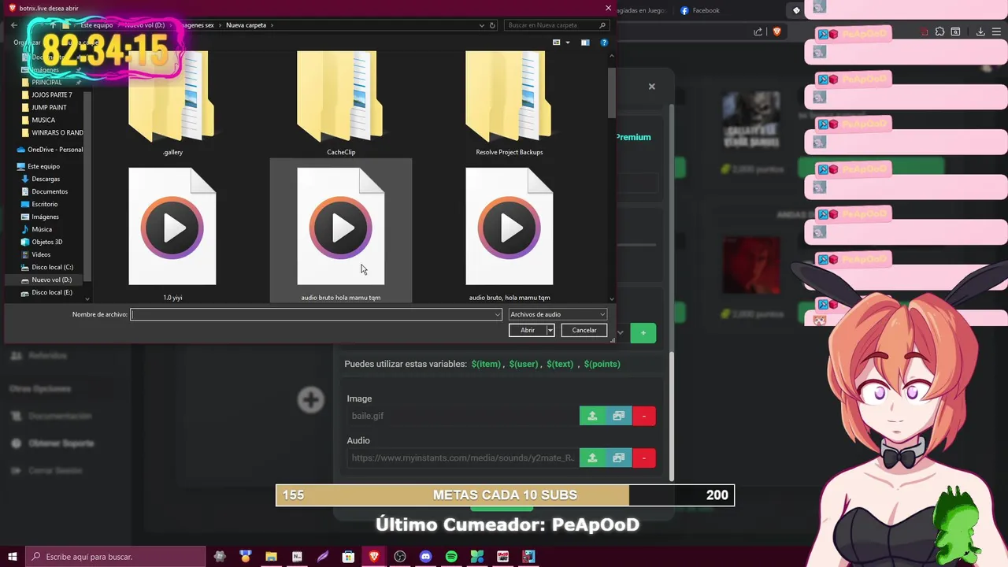Image resolution: width=1008 pixels, height=567 pixels.
Task: Expand the Nombre de archivo dropdown arrow
Action: (x=497, y=314)
